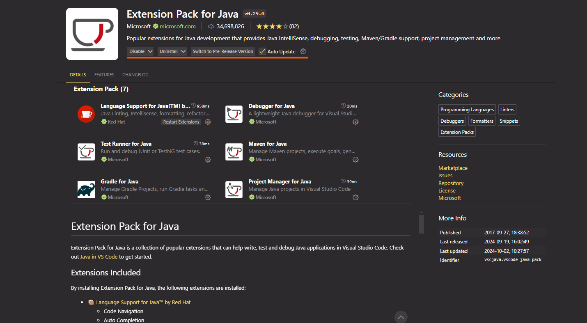
Task: Open the Repository resource link
Action: click(451, 183)
